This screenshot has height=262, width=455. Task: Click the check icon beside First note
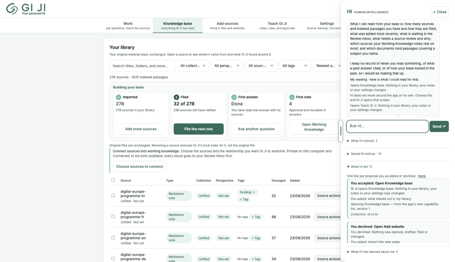[x=292, y=97]
